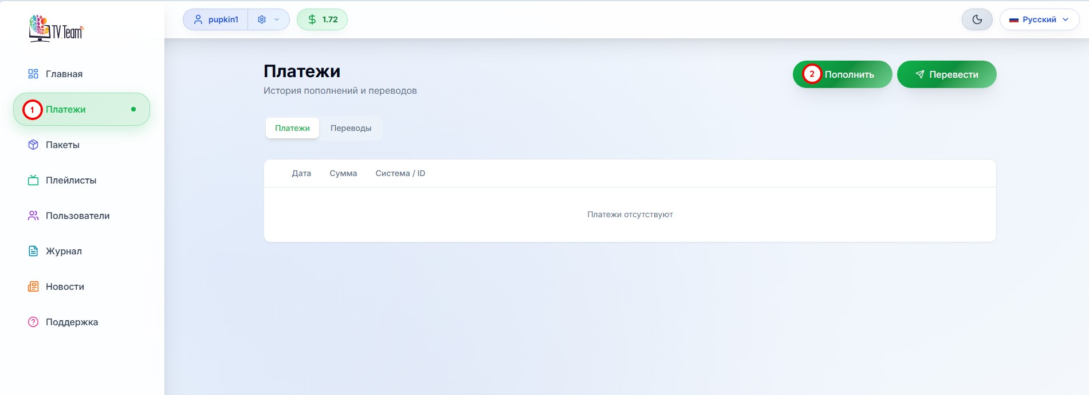Viewport: 1089px width, 395px height.
Task: Click the Новости newspaper icon
Action: tap(33, 286)
